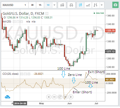Open the TradingView cloud logo link
The height and width of the screenshot is (108, 120).
(7, 97)
